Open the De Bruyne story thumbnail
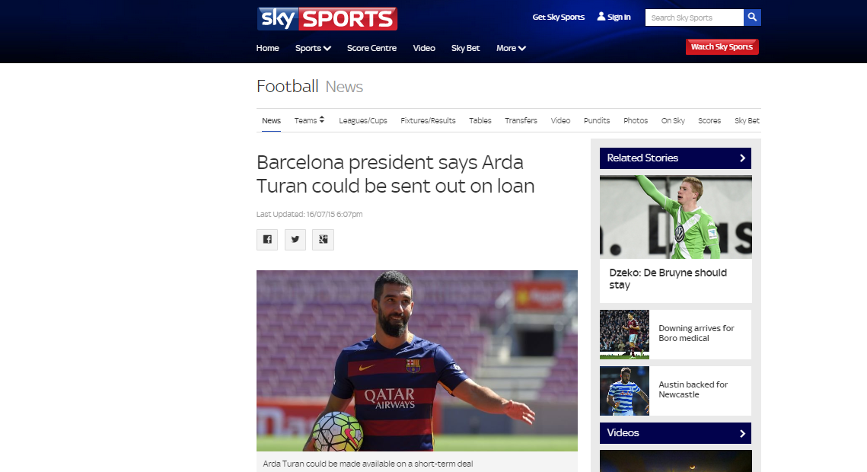Image resolution: width=867 pixels, height=472 pixels. pyautogui.click(x=676, y=217)
